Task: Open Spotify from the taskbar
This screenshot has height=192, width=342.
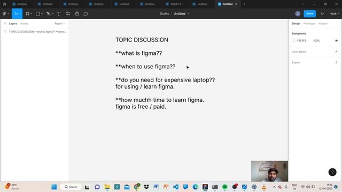Action: coord(224,187)
